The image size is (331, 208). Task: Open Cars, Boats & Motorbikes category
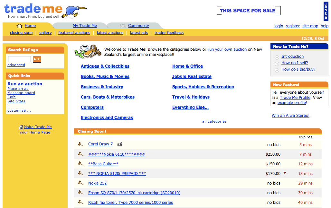coord(108,97)
